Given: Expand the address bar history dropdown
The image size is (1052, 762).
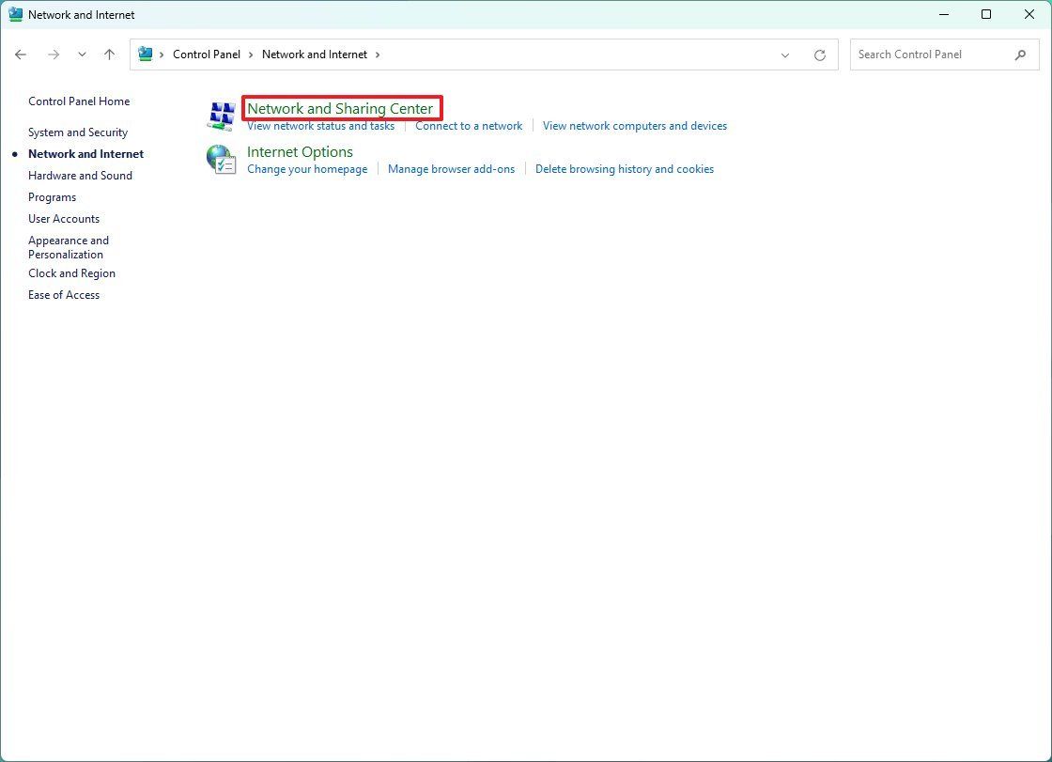Looking at the screenshot, I should (785, 55).
